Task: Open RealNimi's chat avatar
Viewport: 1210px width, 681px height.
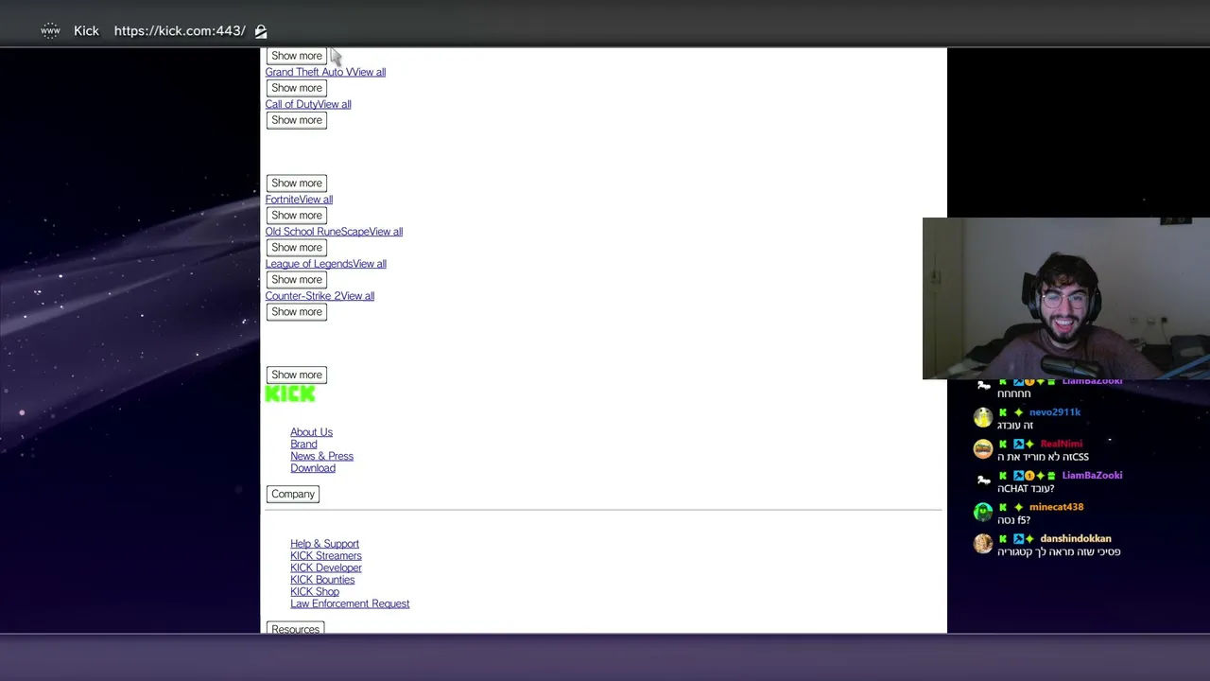Action: point(983,448)
